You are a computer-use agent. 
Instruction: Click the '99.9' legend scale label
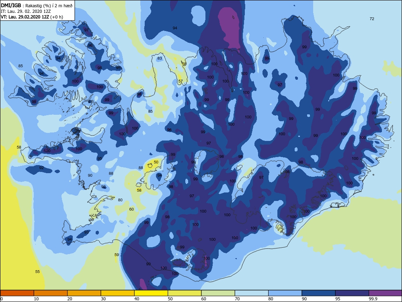[x=373, y=299]
